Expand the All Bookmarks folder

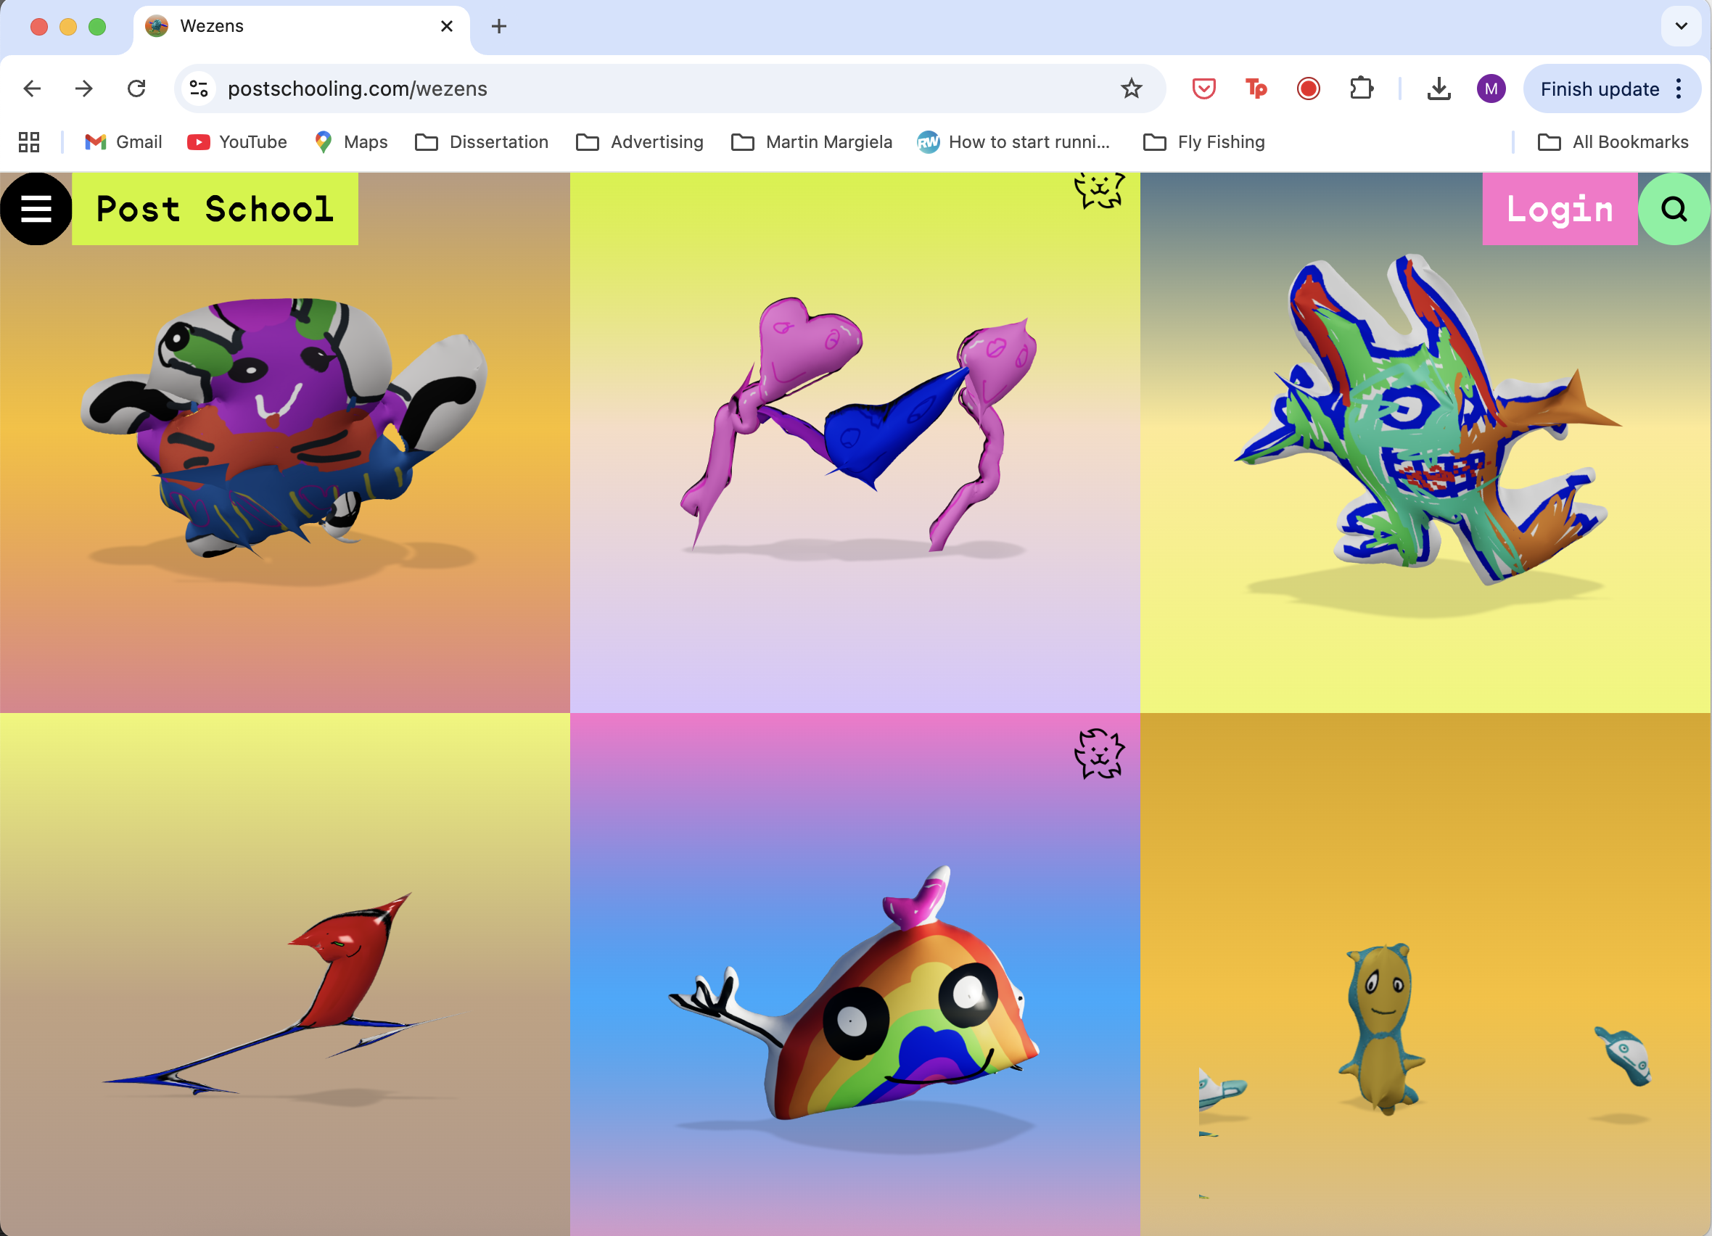1613,142
